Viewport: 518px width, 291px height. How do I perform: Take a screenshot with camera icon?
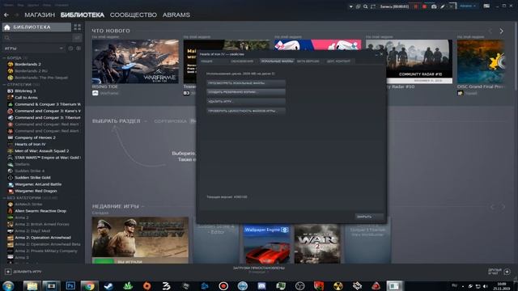pos(434,6)
